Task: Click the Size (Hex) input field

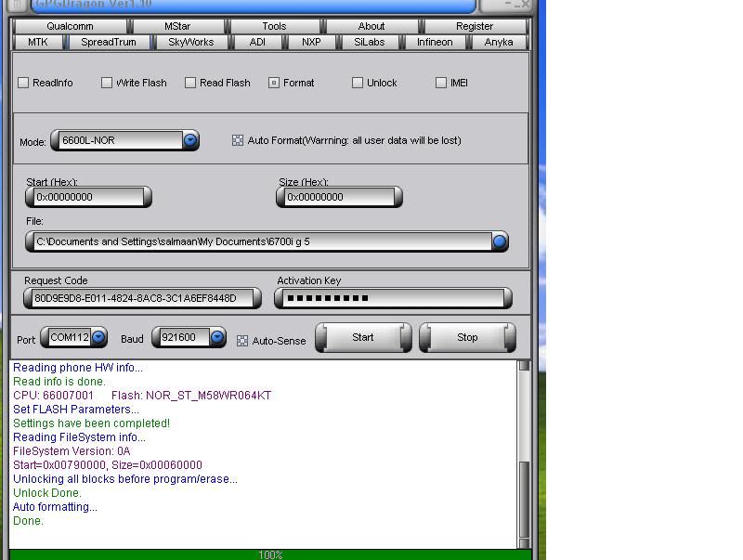Action: (x=340, y=197)
